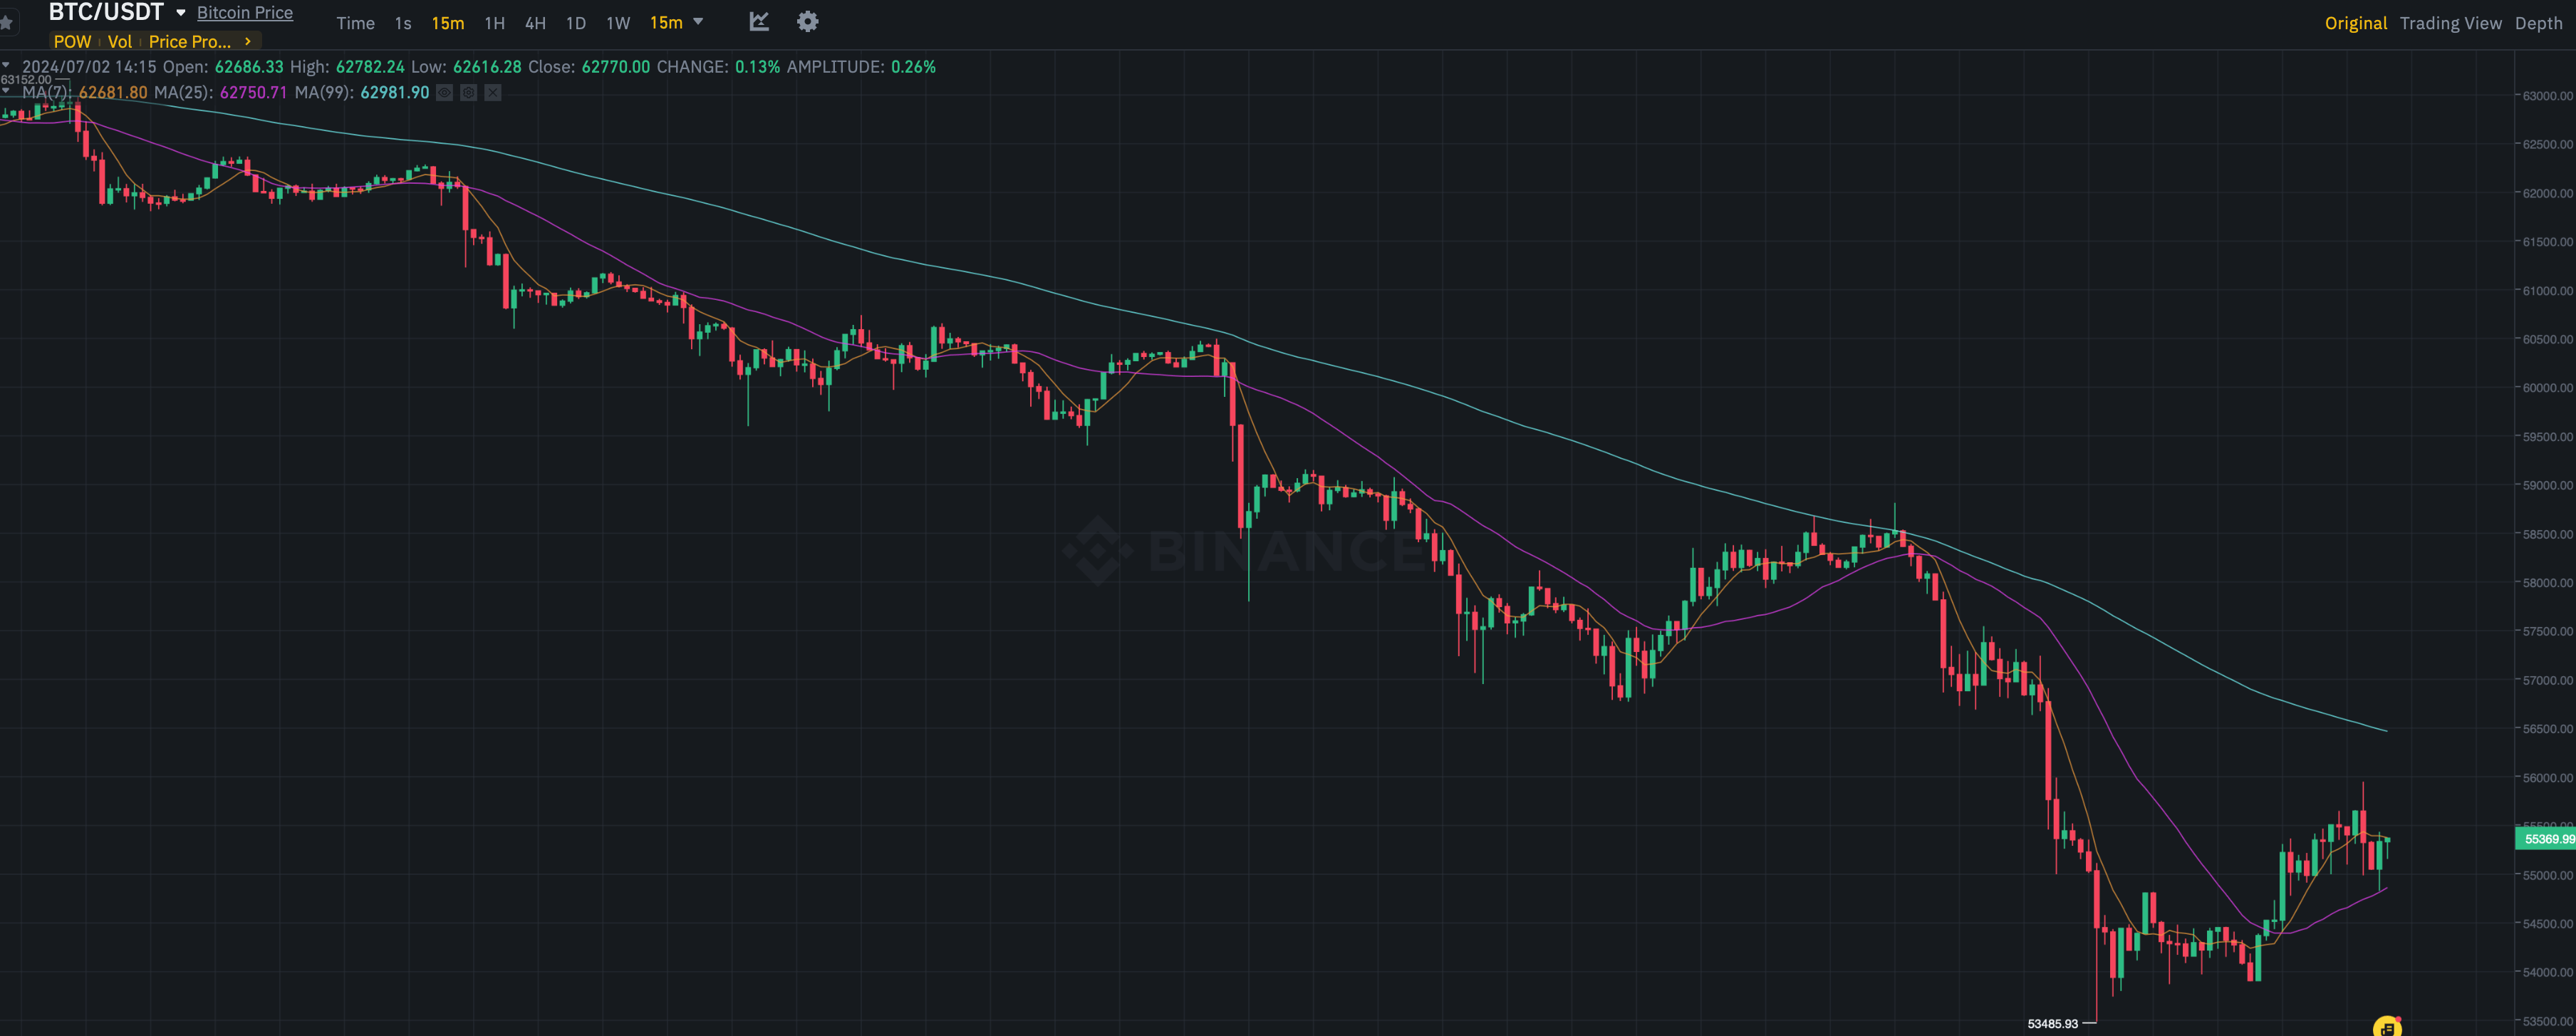Click the Price Pro... tag
This screenshot has height=1036, width=2576.
pos(190,41)
